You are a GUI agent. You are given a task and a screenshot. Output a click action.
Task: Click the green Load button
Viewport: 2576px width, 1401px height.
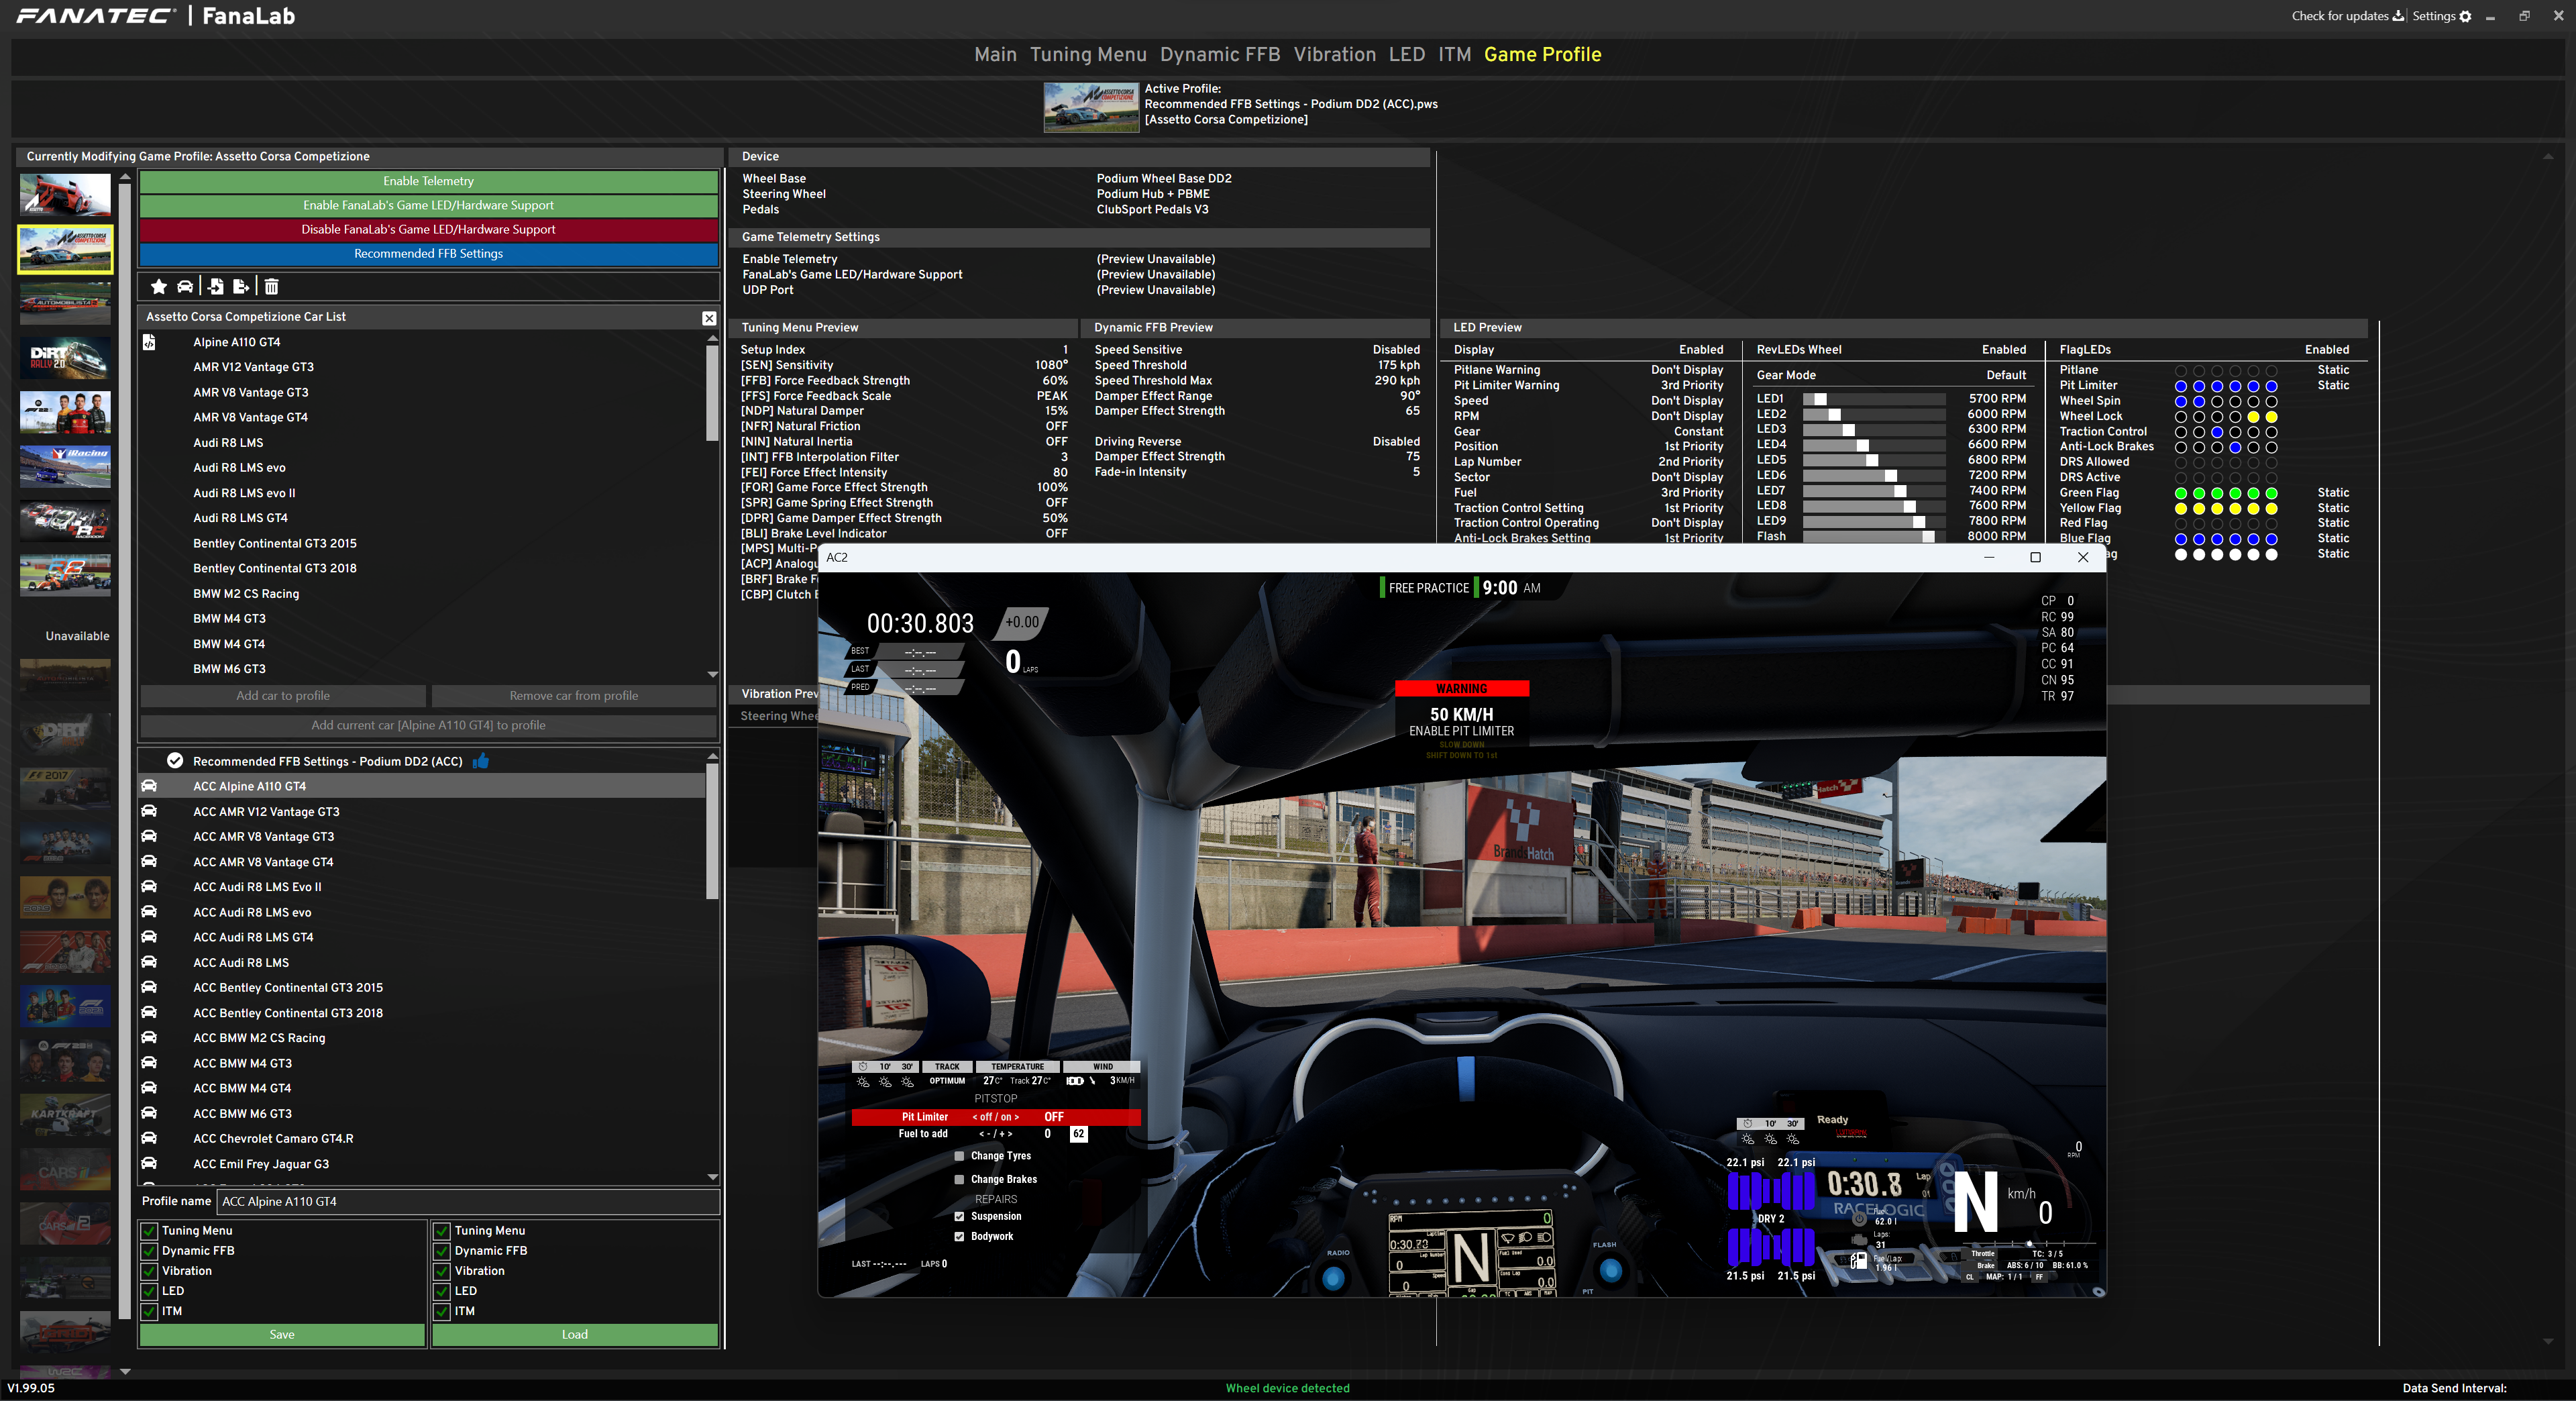click(x=575, y=1334)
